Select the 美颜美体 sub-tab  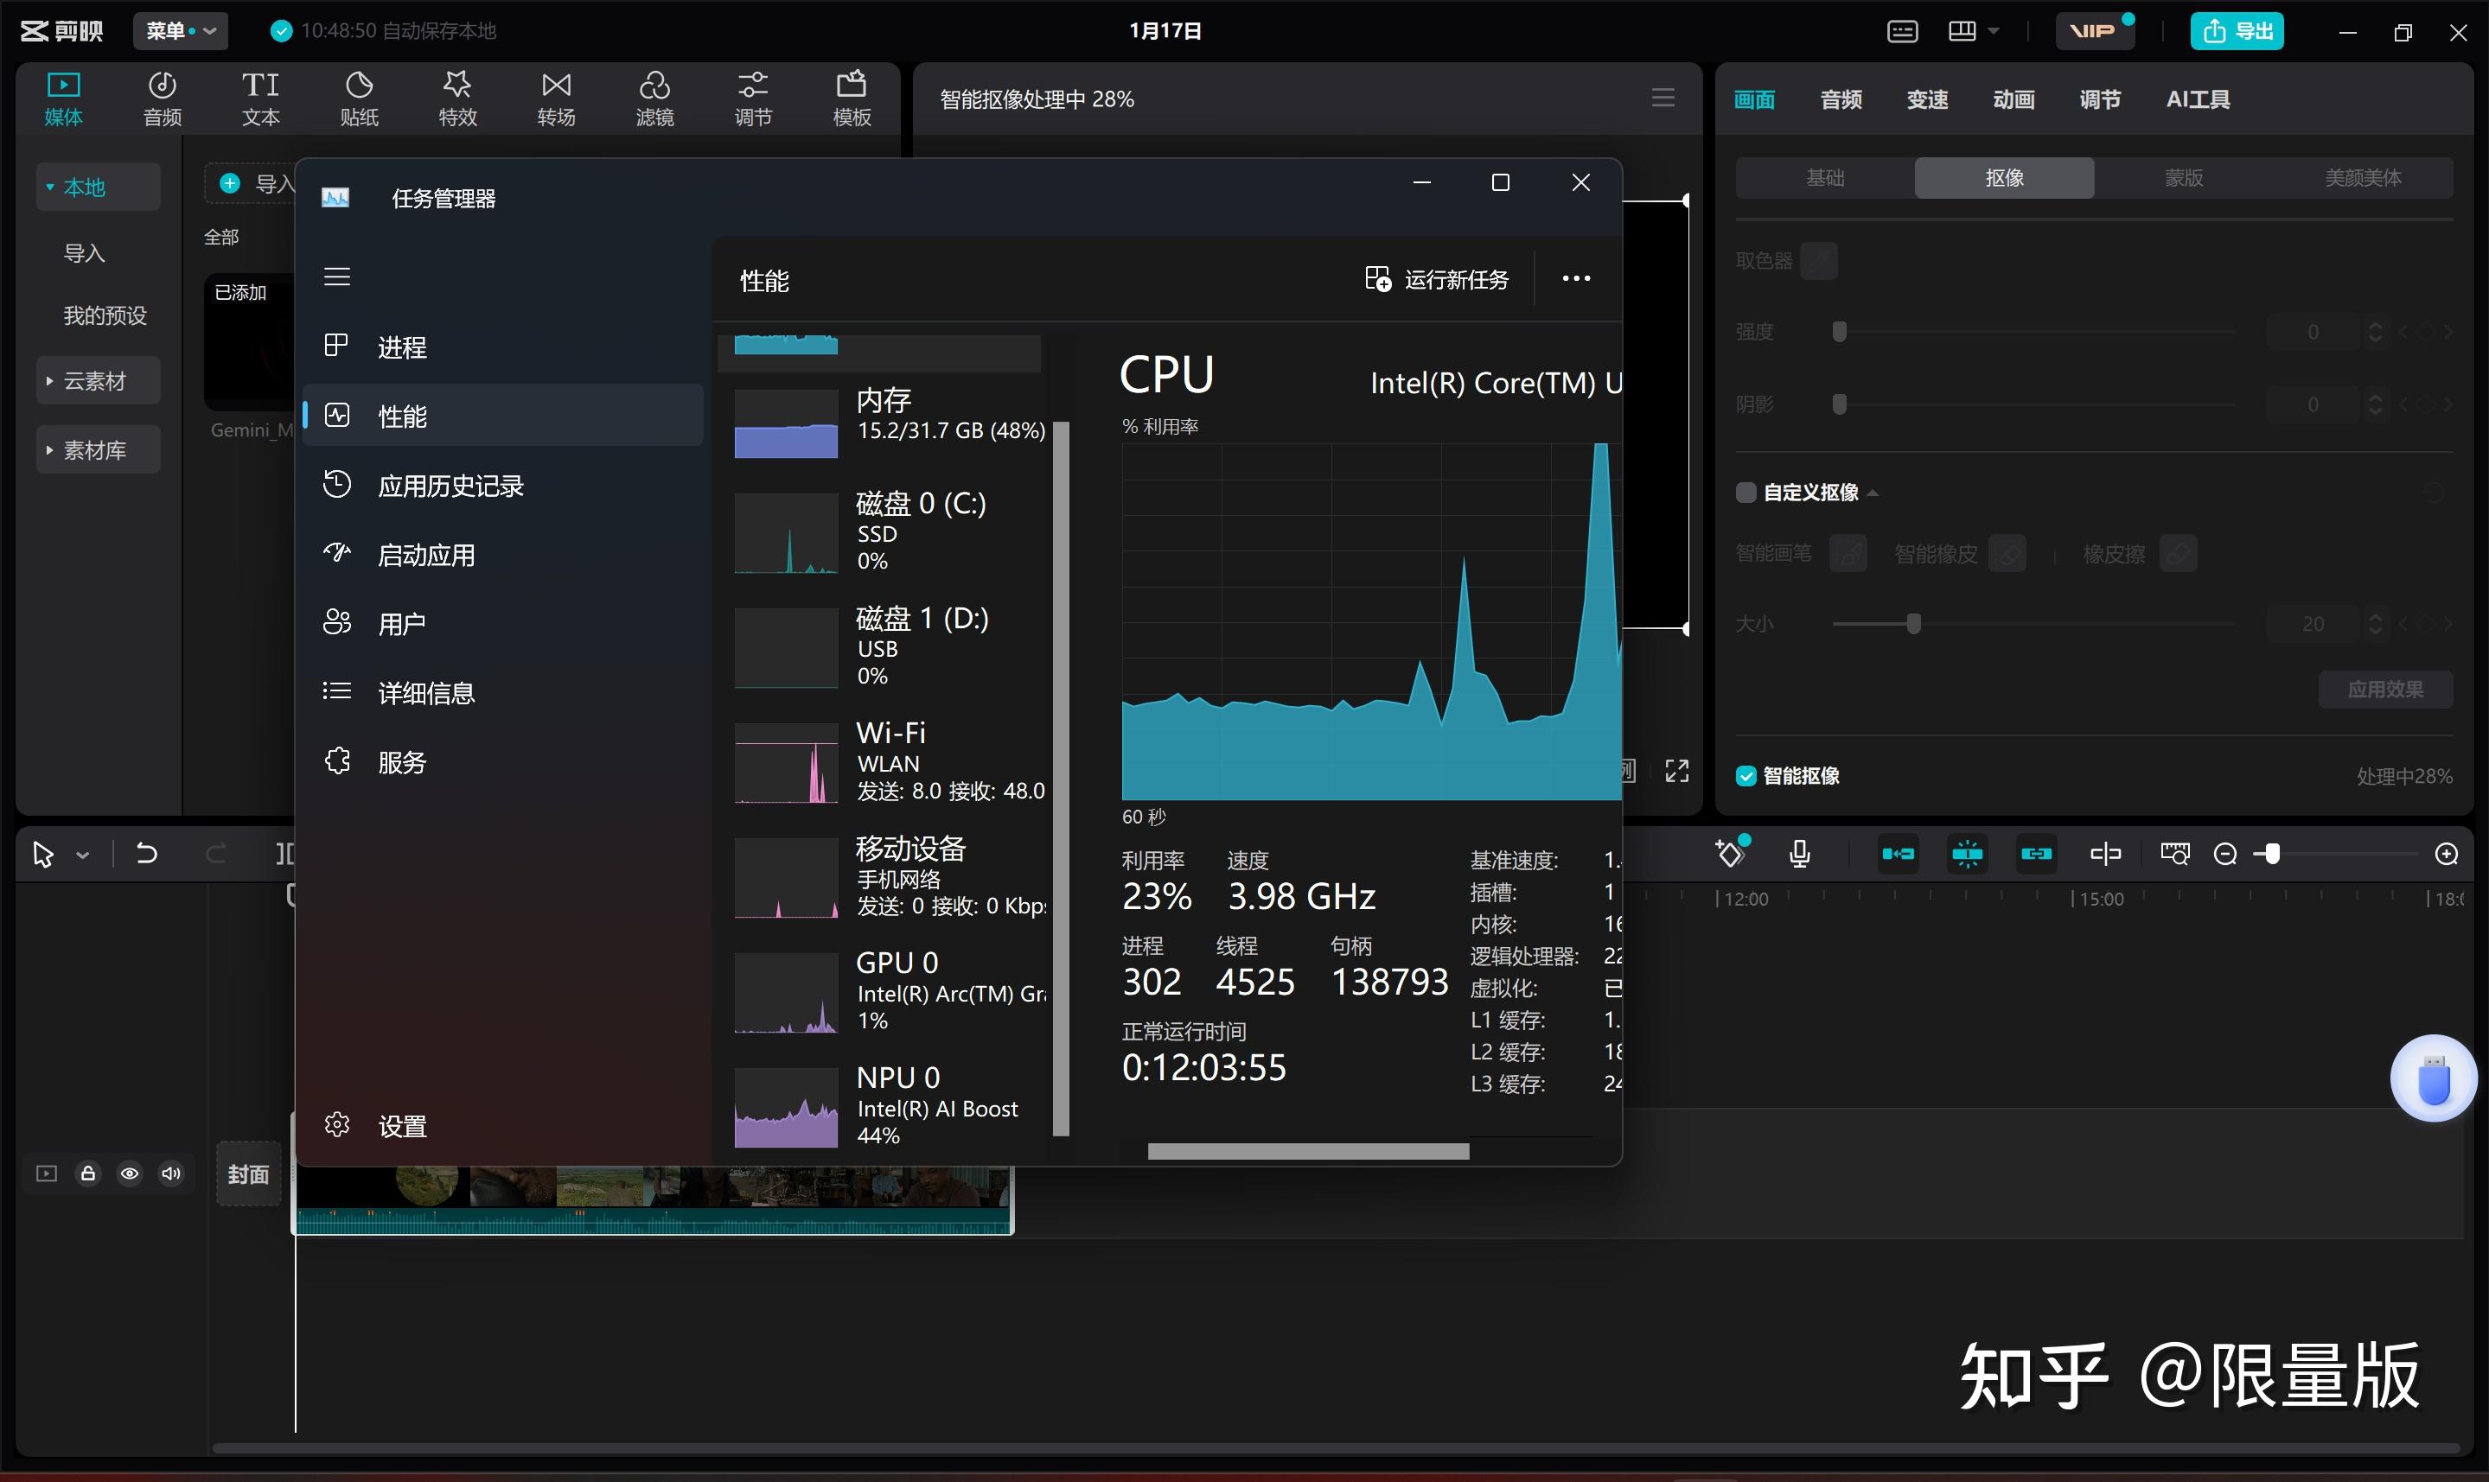2363,178
